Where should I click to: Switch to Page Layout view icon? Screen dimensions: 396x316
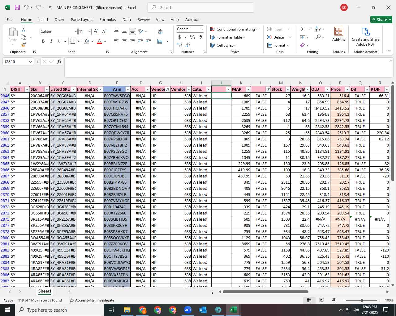tap(322, 300)
